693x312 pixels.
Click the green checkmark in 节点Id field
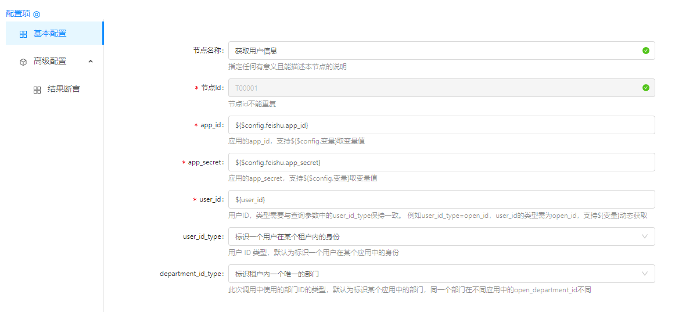(x=645, y=88)
